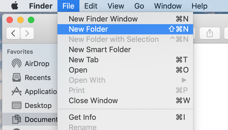Click the Desktop sidebar icon
Screen dimensions: 228x130
(17, 105)
